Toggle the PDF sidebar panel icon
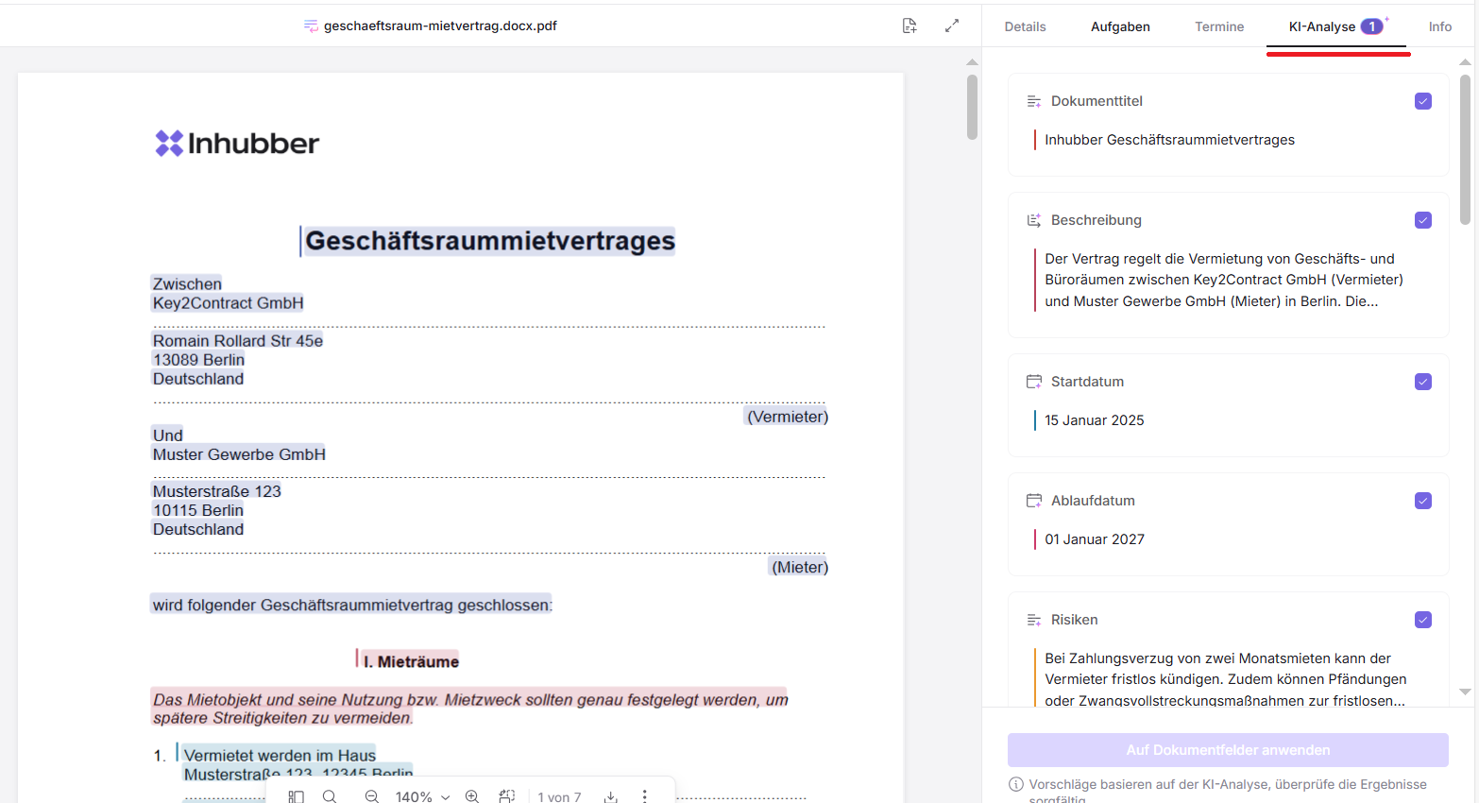1479x803 pixels. (x=297, y=796)
